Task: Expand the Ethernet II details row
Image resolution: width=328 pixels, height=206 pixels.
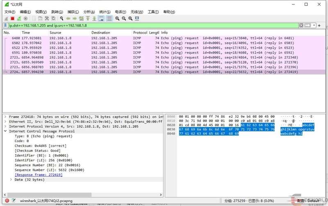Action: 5,122
